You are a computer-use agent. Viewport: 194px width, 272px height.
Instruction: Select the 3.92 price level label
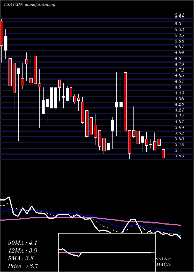(179, 133)
